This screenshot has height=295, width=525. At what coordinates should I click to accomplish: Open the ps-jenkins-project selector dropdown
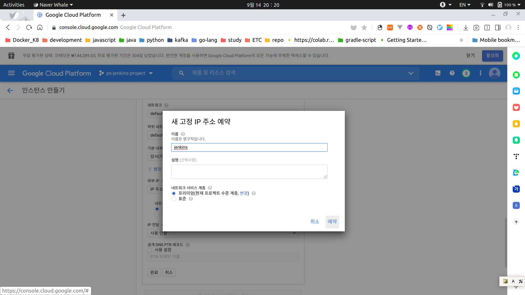(x=126, y=73)
